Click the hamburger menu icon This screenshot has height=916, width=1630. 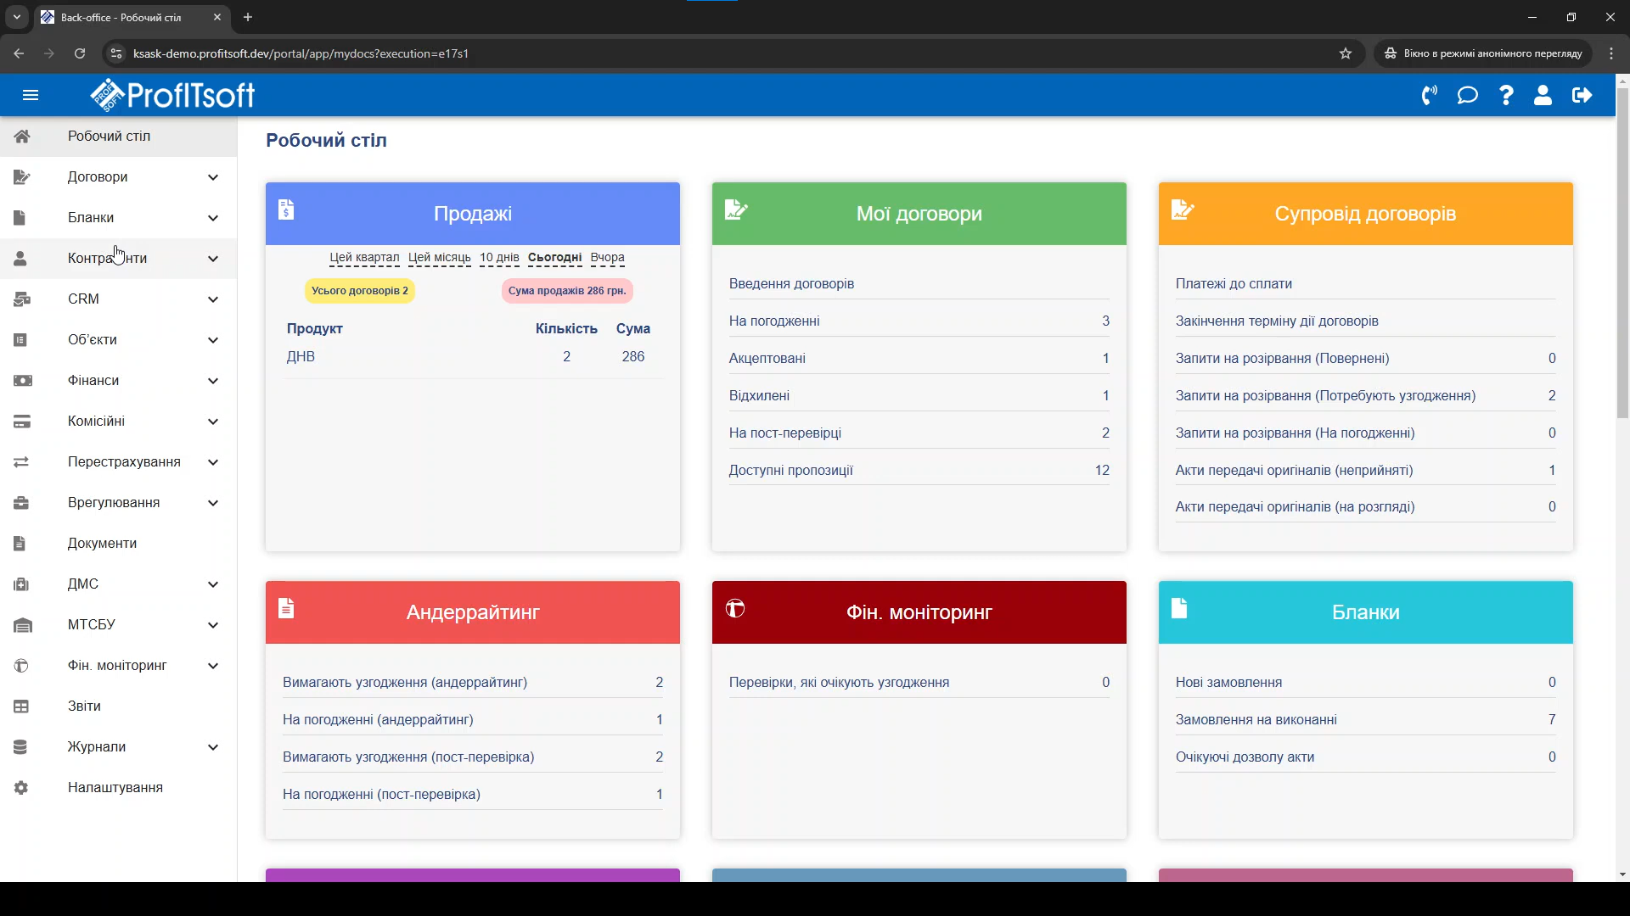tap(31, 95)
